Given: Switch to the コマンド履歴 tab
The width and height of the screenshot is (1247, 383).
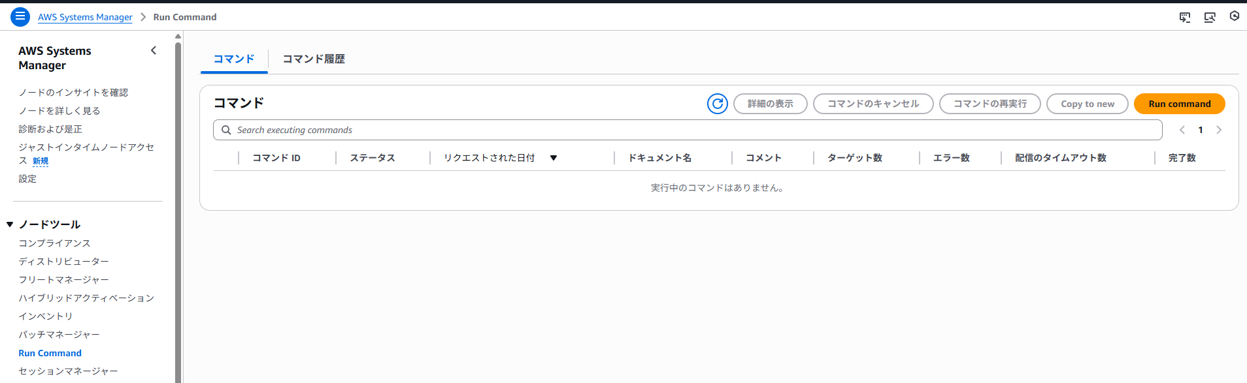Looking at the screenshot, I should pos(314,59).
